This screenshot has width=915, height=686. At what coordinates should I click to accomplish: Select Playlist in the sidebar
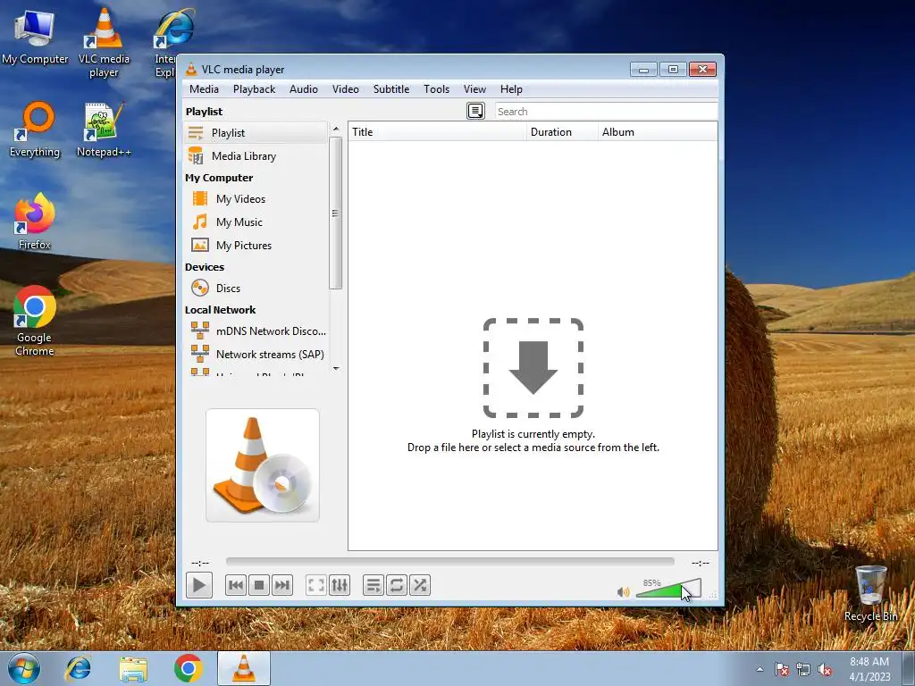tap(256, 133)
